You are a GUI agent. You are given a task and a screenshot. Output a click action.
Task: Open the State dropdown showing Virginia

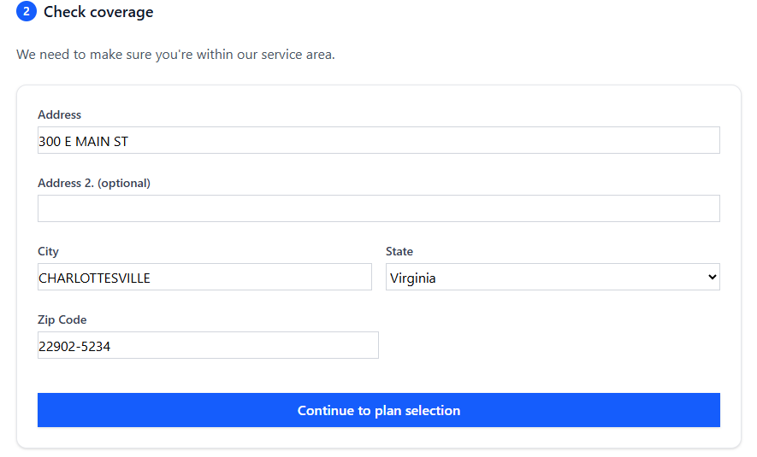pos(552,277)
